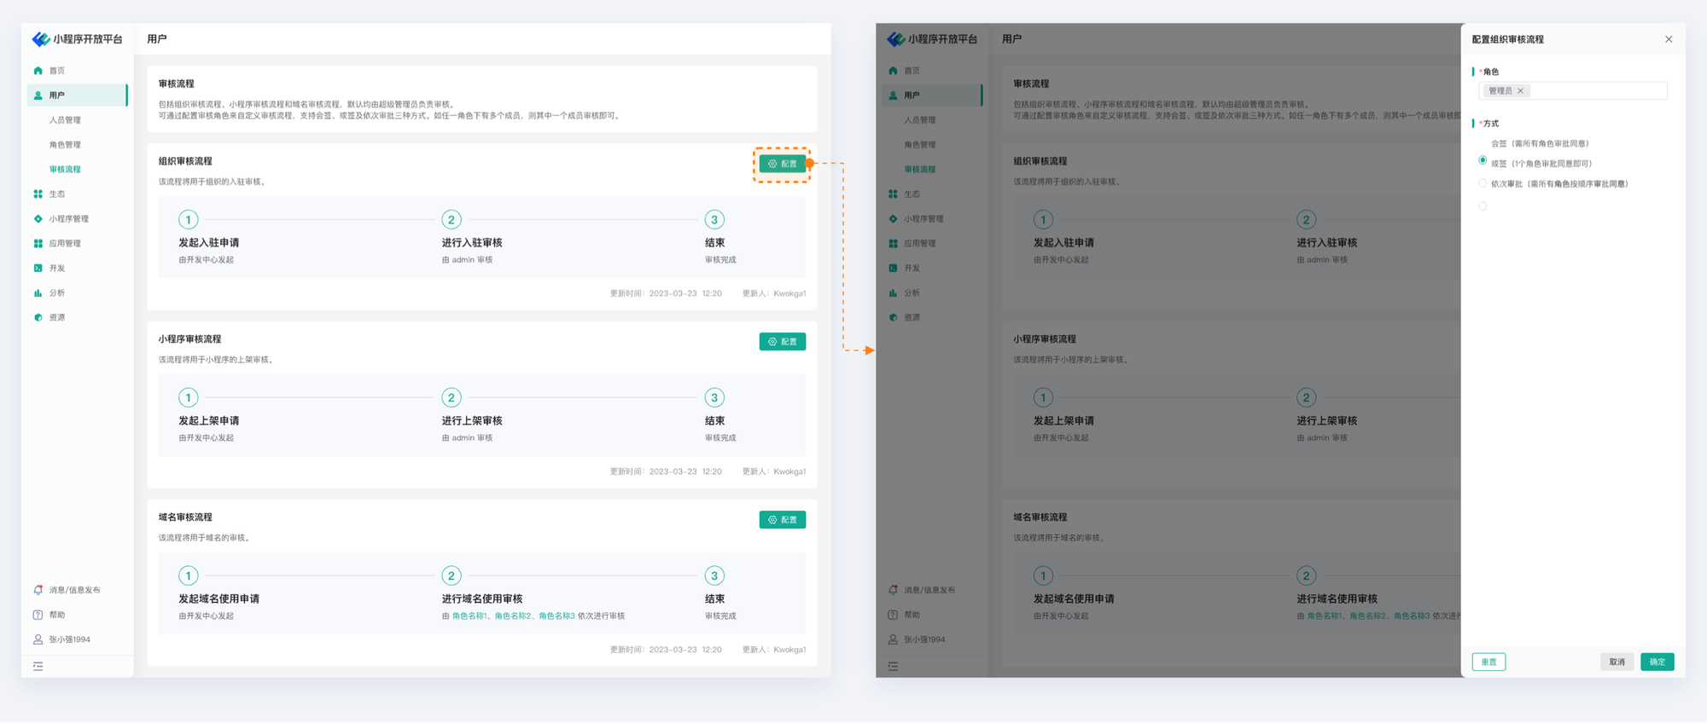Screen dimensions: 1707x723
Task: Open 分析 via its bar-chart icon, undimmed sidebar
Action: point(38,293)
